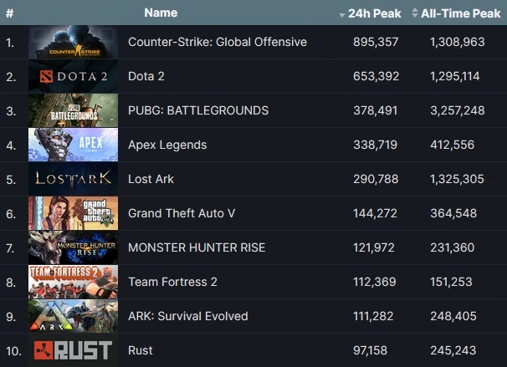Sort the table by Name header
The image size is (507, 367).
tap(161, 13)
